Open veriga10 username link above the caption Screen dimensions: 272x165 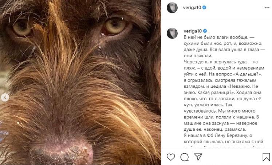pyautogui.click(x=191, y=31)
